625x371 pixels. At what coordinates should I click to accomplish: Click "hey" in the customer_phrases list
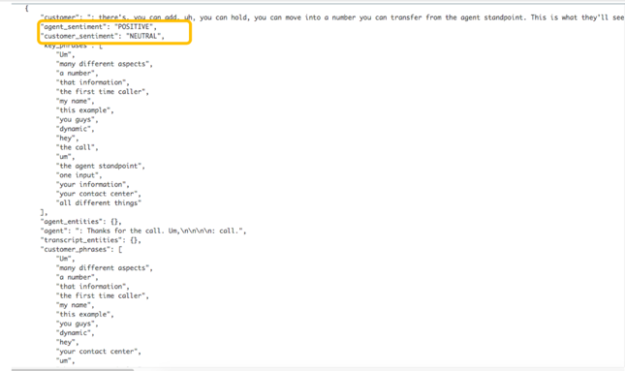pos(68,342)
